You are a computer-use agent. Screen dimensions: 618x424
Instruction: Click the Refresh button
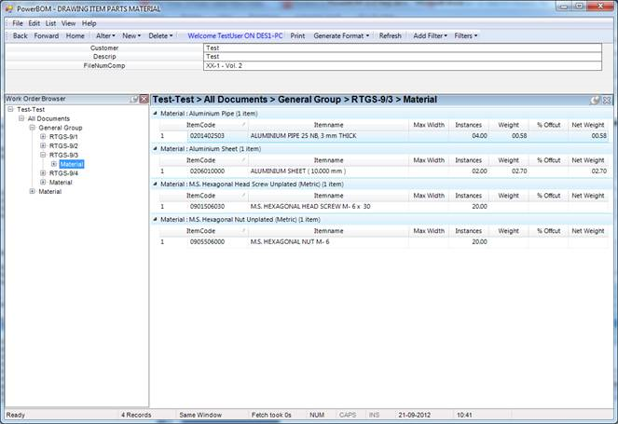point(390,35)
